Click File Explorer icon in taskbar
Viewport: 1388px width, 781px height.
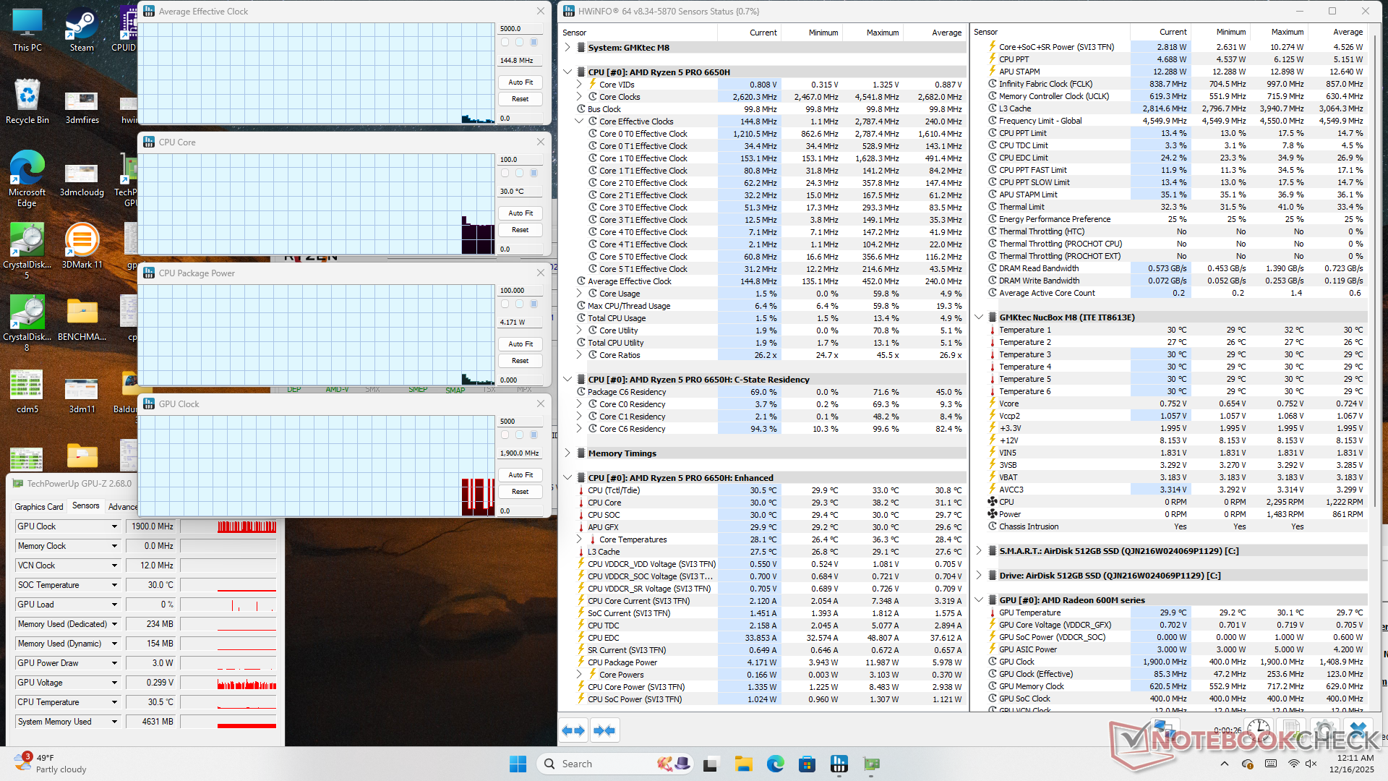[x=743, y=764]
